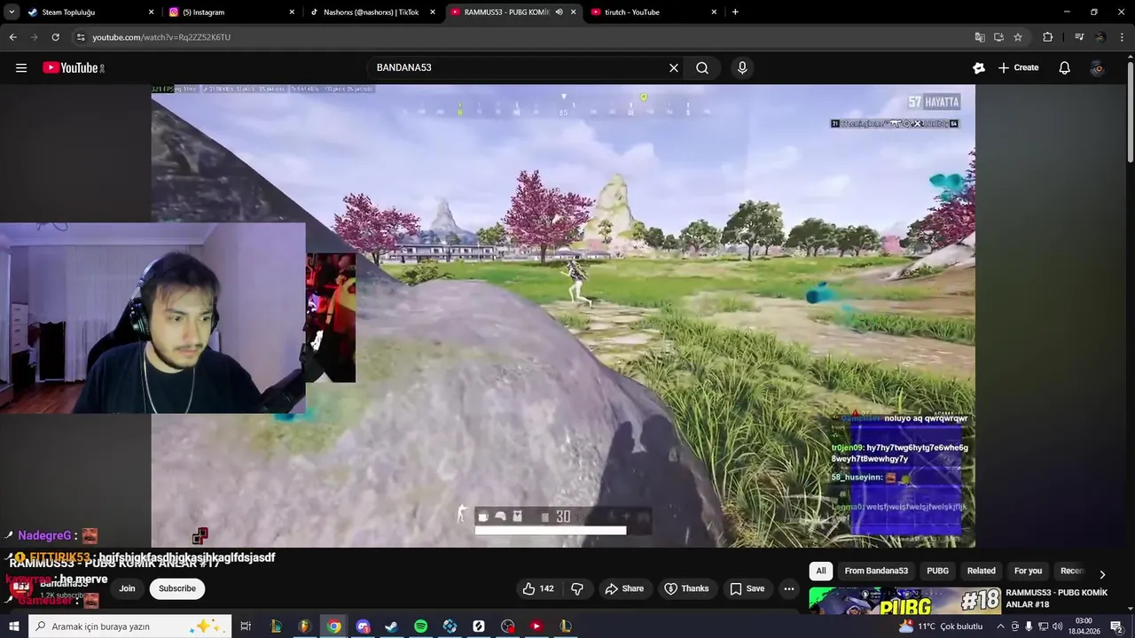Subscribe to the Bandana53 channel

tap(177, 588)
